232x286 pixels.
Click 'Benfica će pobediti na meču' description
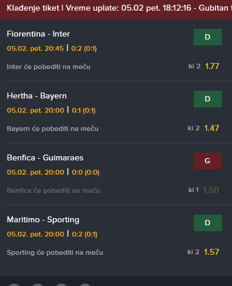pyautogui.click(x=53, y=190)
